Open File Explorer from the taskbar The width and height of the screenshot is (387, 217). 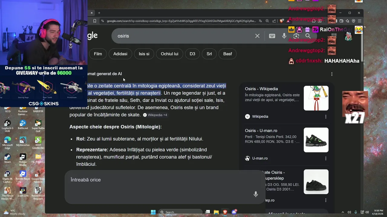216,212
